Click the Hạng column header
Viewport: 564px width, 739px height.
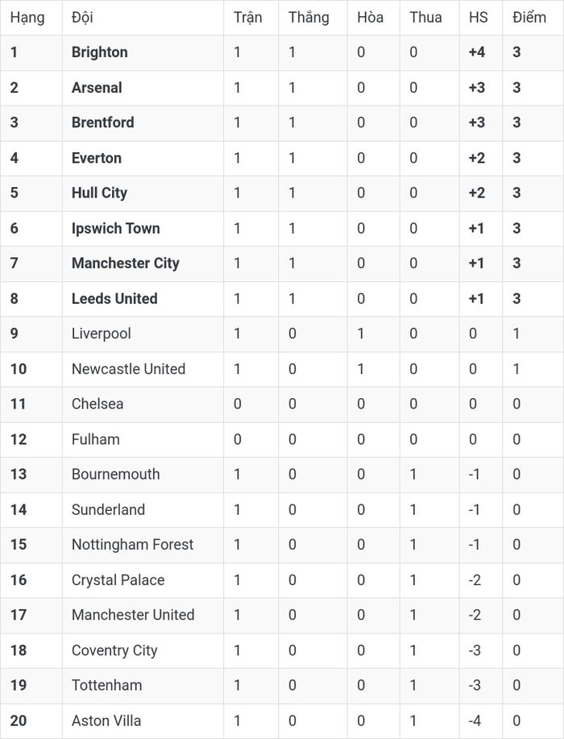tap(27, 18)
